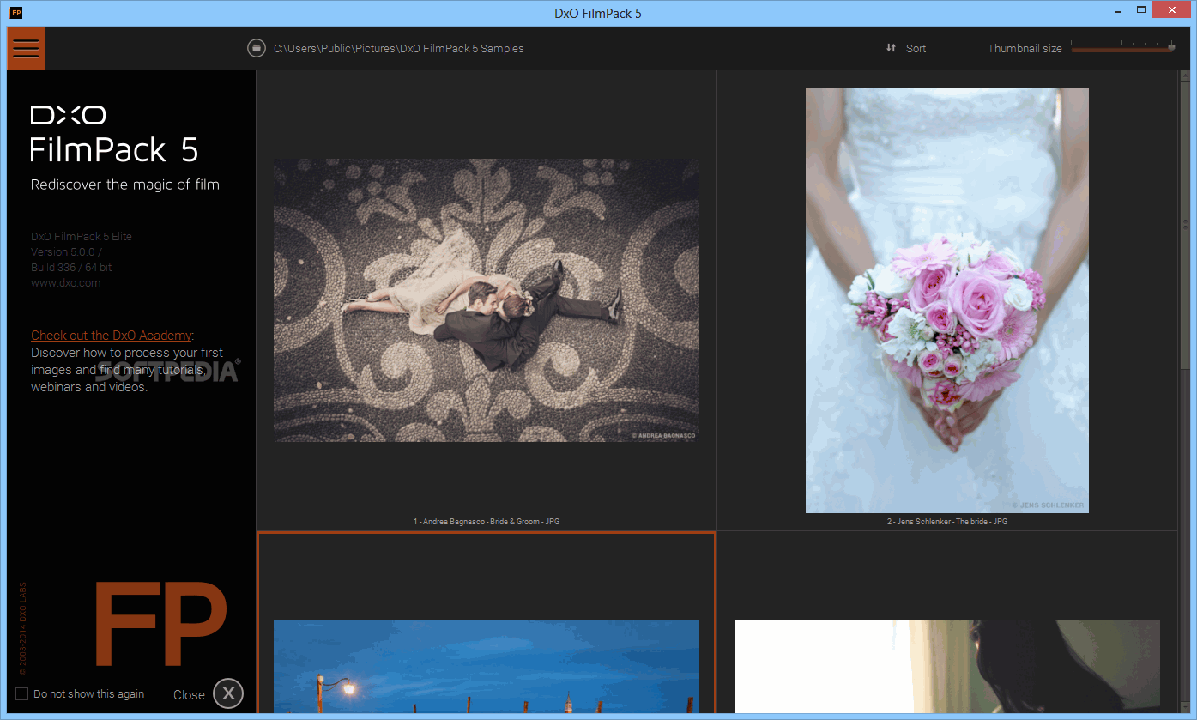Click the '2 - Jens Schlenker - The bride - JPG' caption

coord(947,522)
